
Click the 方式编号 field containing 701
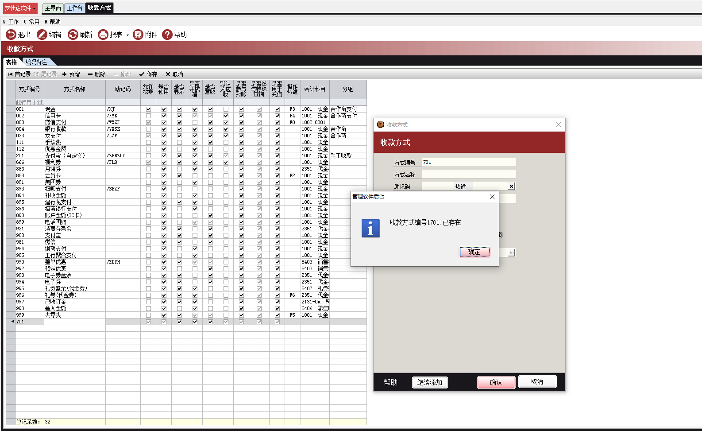coord(468,162)
